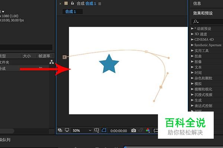The height and width of the screenshot is (148, 223).
Task: Open the dropdown triangle above the 1080 info
Action: (x=3, y=12)
